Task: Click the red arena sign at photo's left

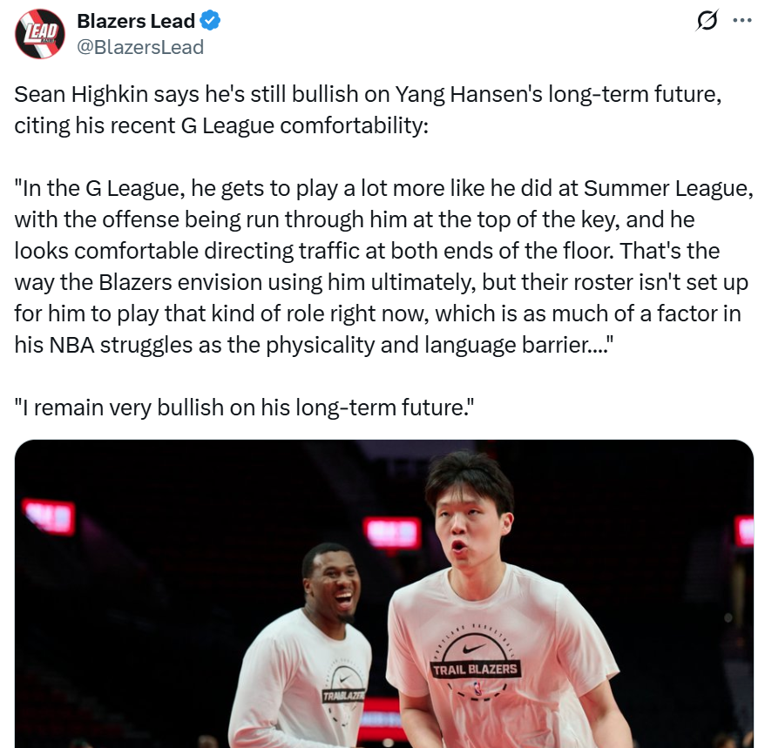Action: coord(48,516)
